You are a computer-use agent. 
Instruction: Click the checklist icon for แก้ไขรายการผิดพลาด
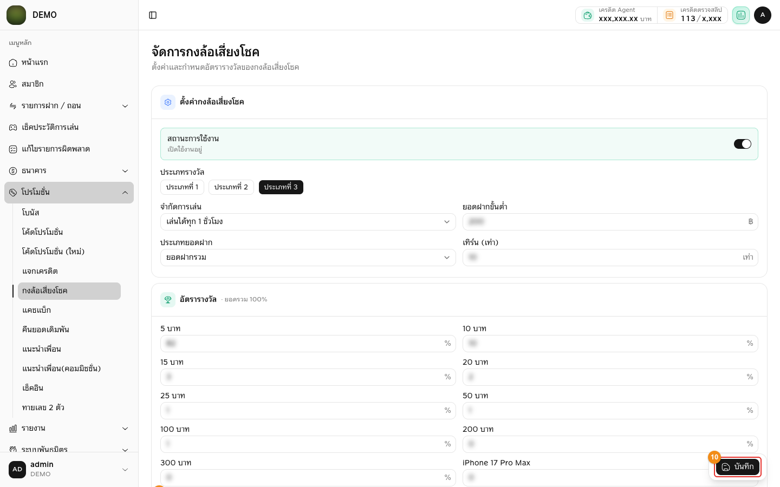[x=13, y=149]
